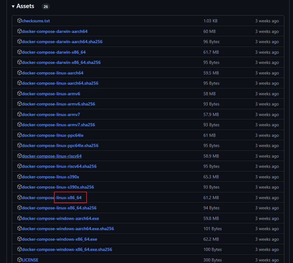
Task: Open docker-compose-linux-armv6.sha256 link
Action: click(x=58, y=104)
